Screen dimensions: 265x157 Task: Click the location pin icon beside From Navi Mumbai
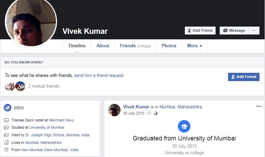[x=6, y=150]
